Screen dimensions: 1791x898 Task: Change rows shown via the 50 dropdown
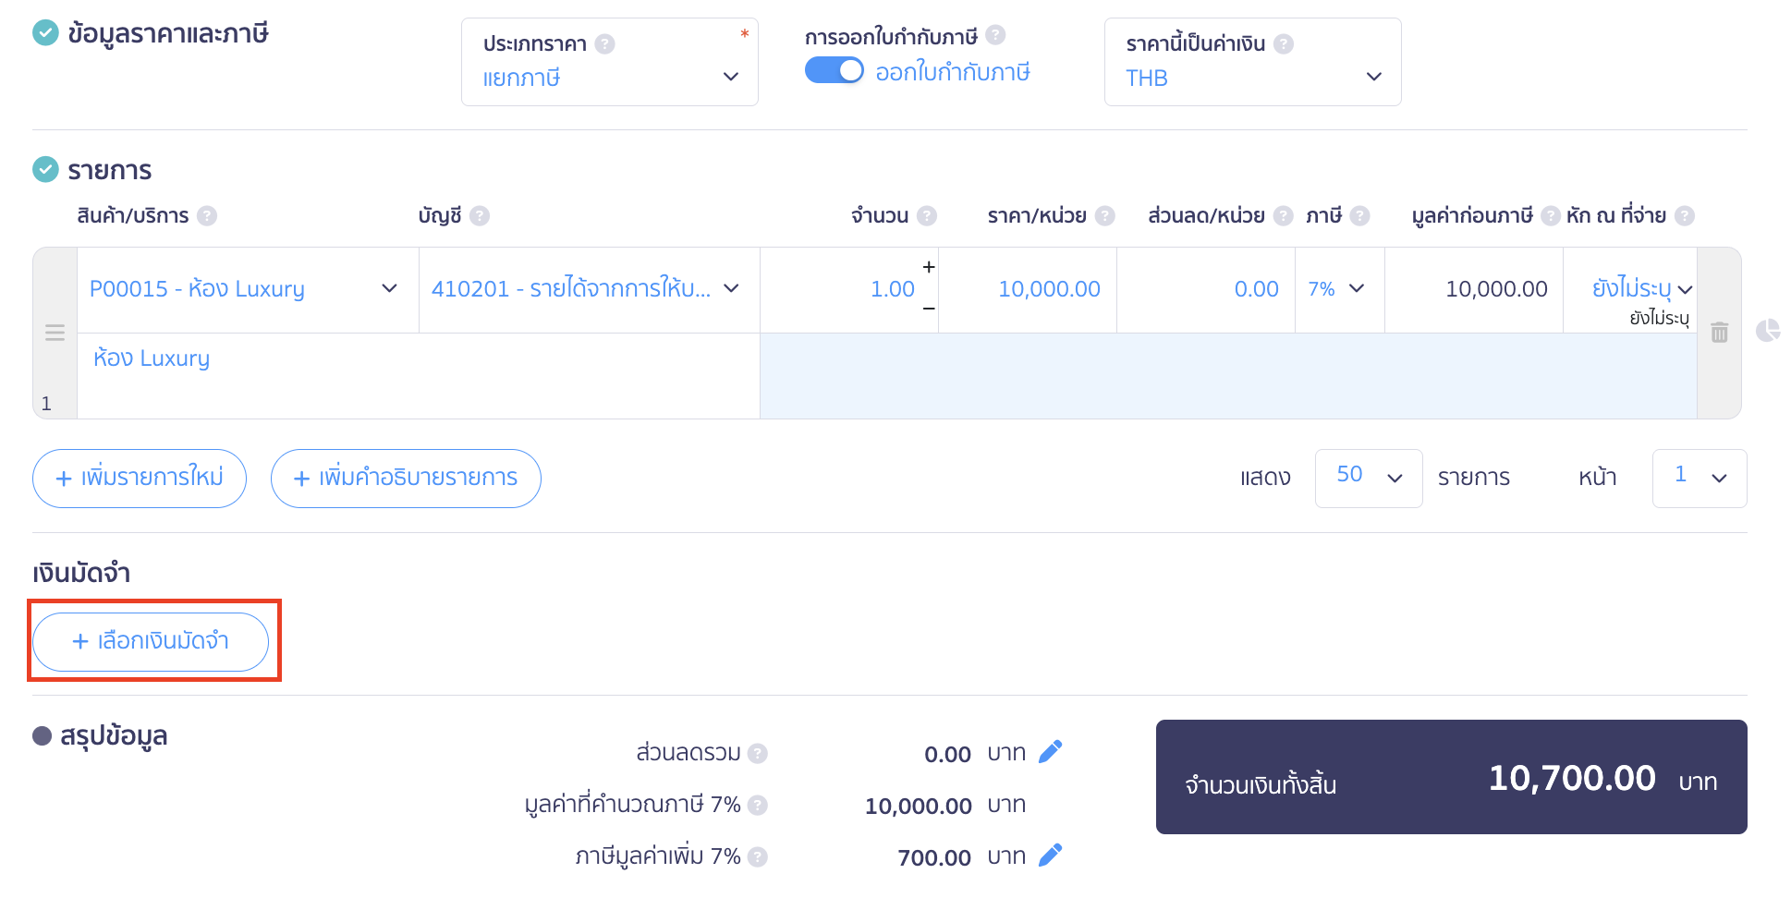pos(1368,478)
